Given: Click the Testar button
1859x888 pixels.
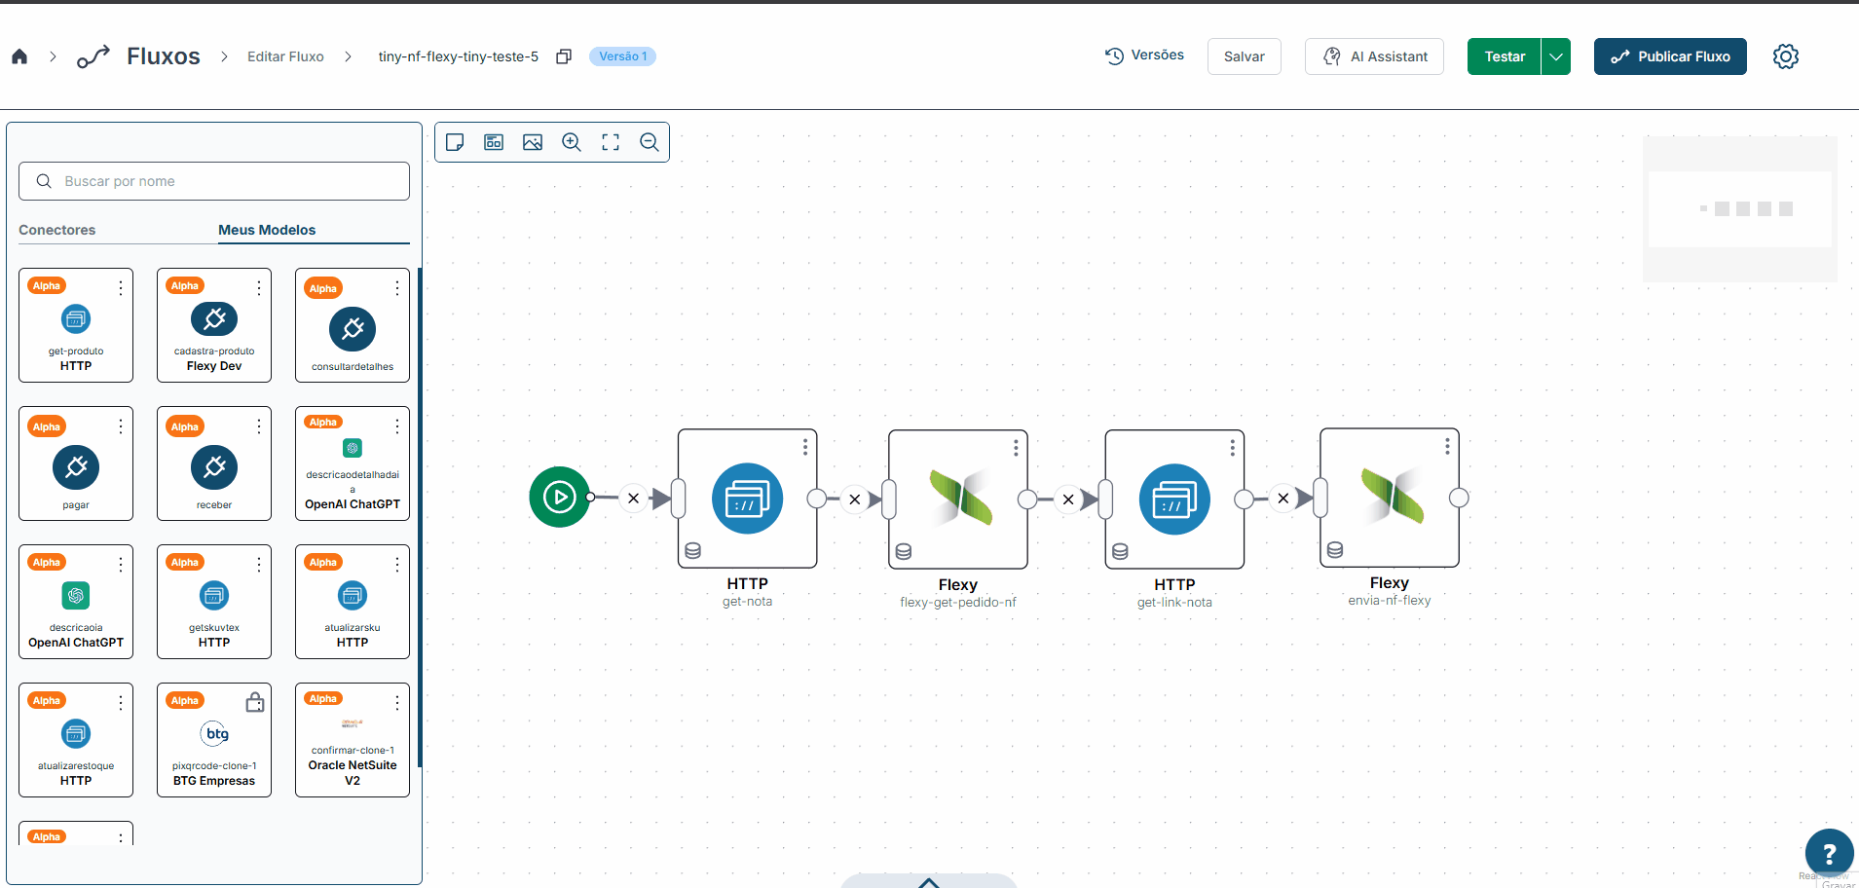Looking at the screenshot, I should 1505,56.
